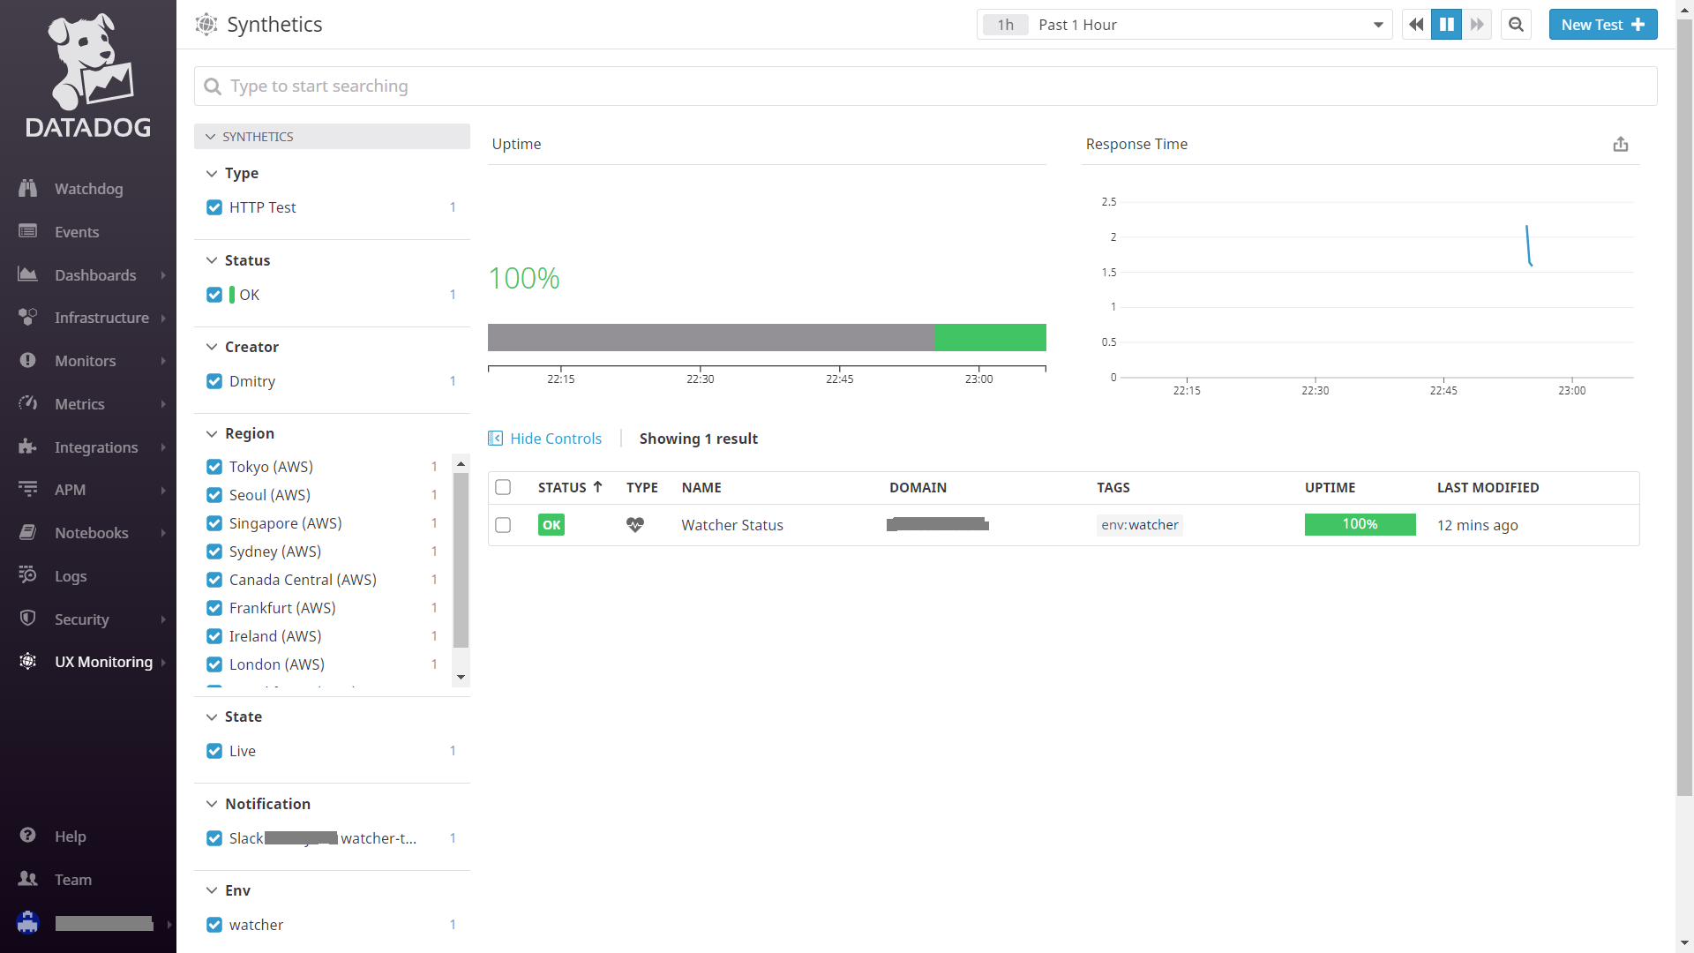Open the Watcher Status test
This screenshot has width=1694, height=953.
click(732, 525)
